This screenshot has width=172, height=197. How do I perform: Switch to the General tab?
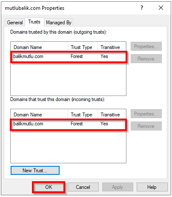15,23
